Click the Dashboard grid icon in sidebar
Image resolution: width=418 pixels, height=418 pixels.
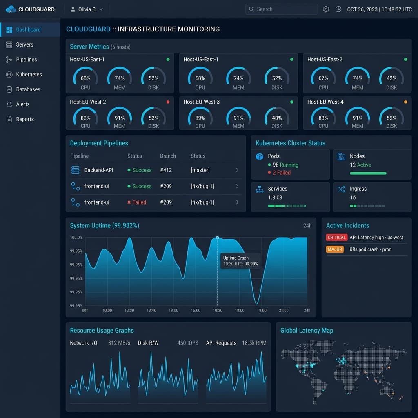pyautogui.click(x=9, y=29)
